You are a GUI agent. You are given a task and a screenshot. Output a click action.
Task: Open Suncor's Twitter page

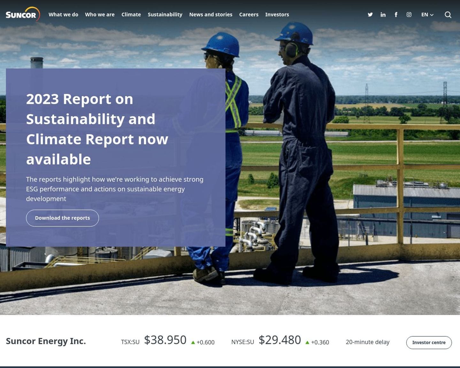(x=370, y=15)
